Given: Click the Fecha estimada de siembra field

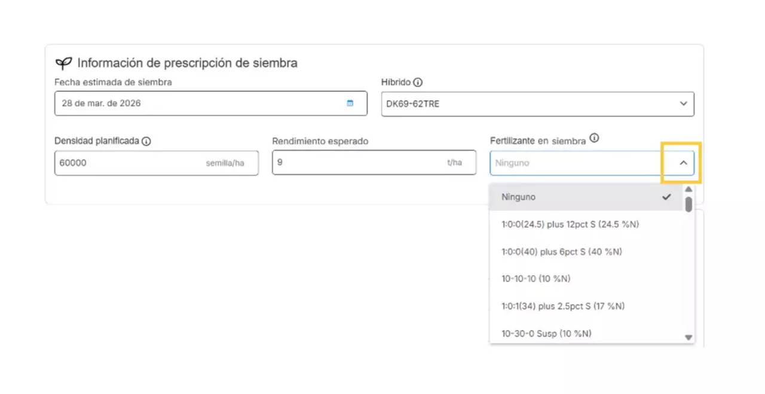Looking at the screenshot, I should click(x=197, y=103).
